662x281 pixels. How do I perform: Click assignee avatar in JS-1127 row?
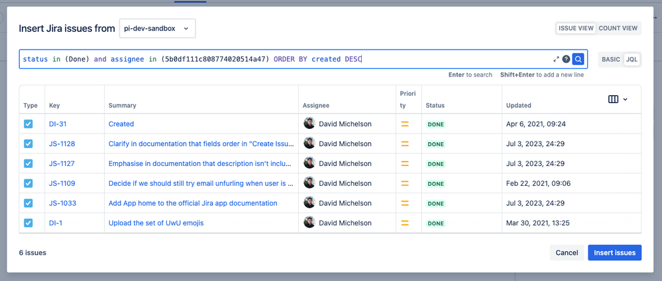[x=309, y=163]
